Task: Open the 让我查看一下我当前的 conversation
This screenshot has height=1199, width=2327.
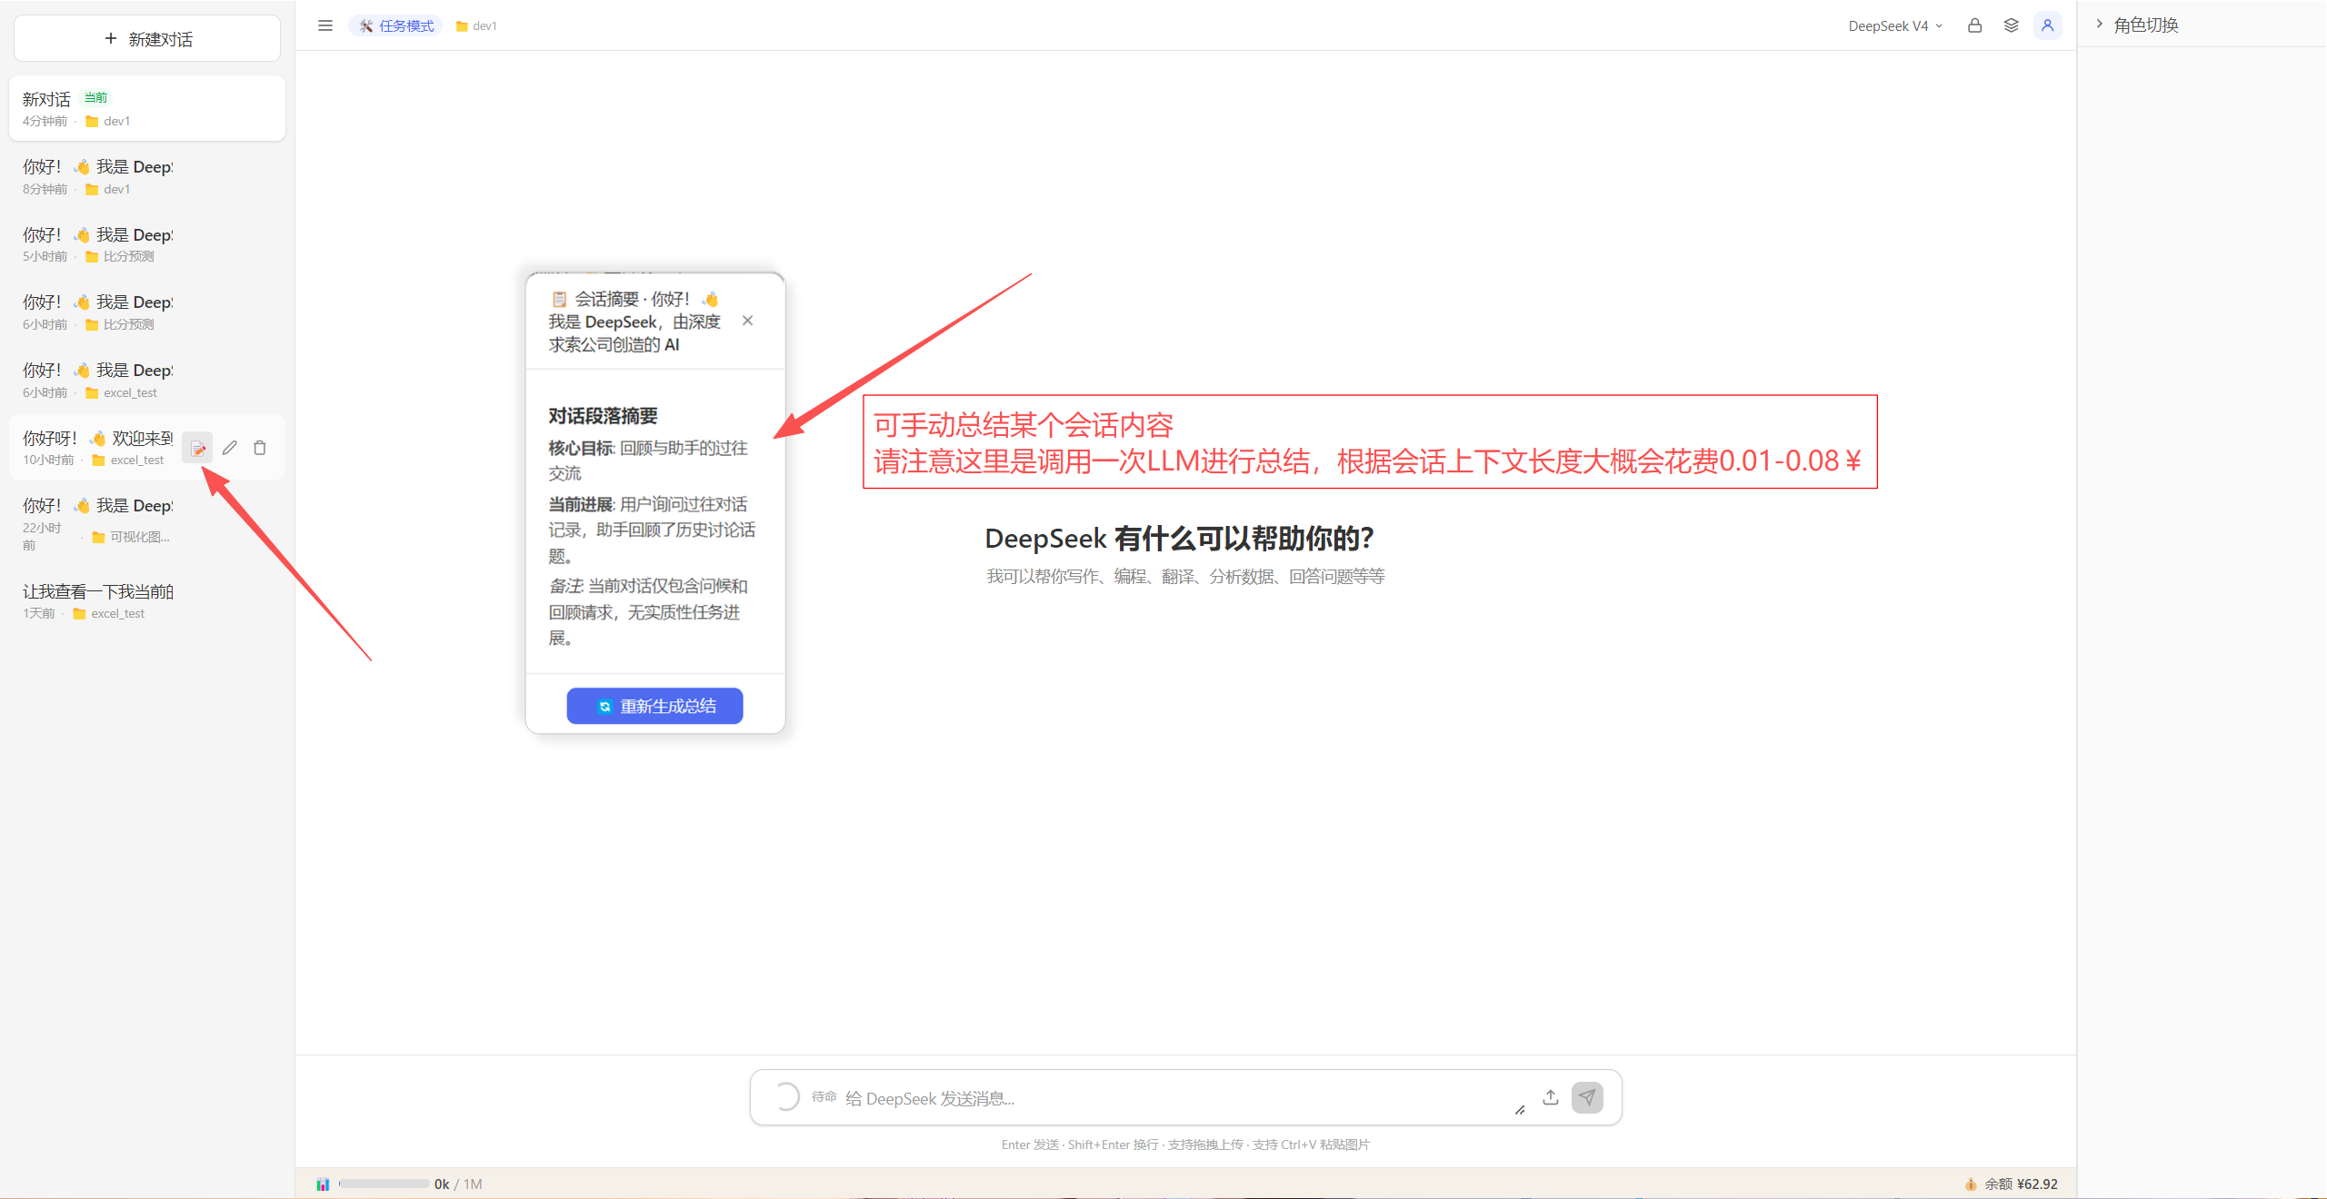Action: [x=147, y=600]
